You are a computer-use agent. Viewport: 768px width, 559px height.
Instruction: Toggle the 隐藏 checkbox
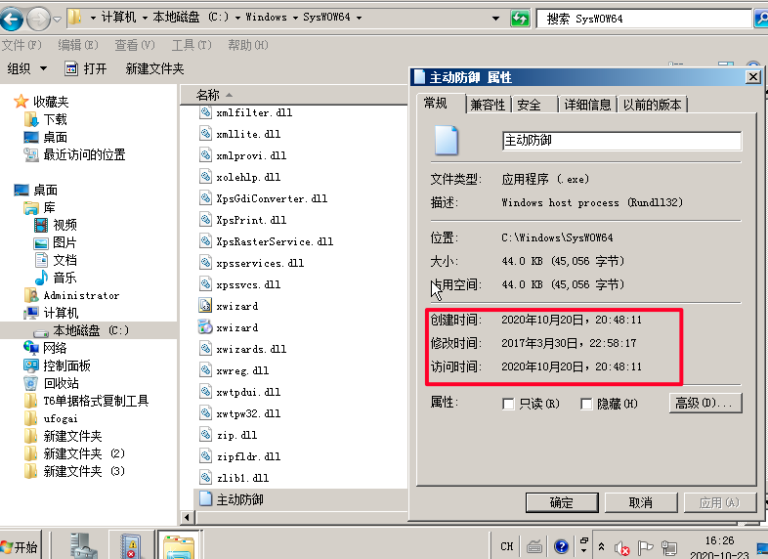click(x=586, y=405)
